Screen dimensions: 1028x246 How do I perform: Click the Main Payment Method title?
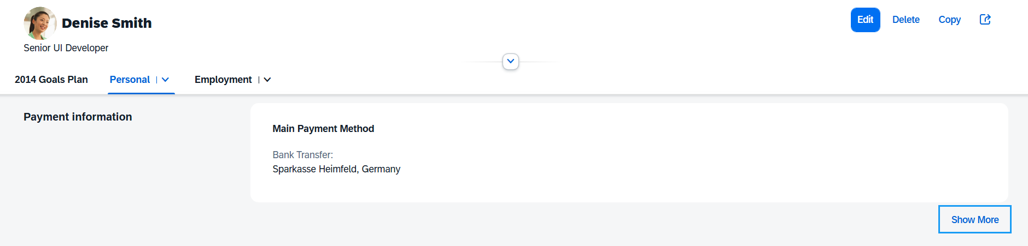click(323, 129)
